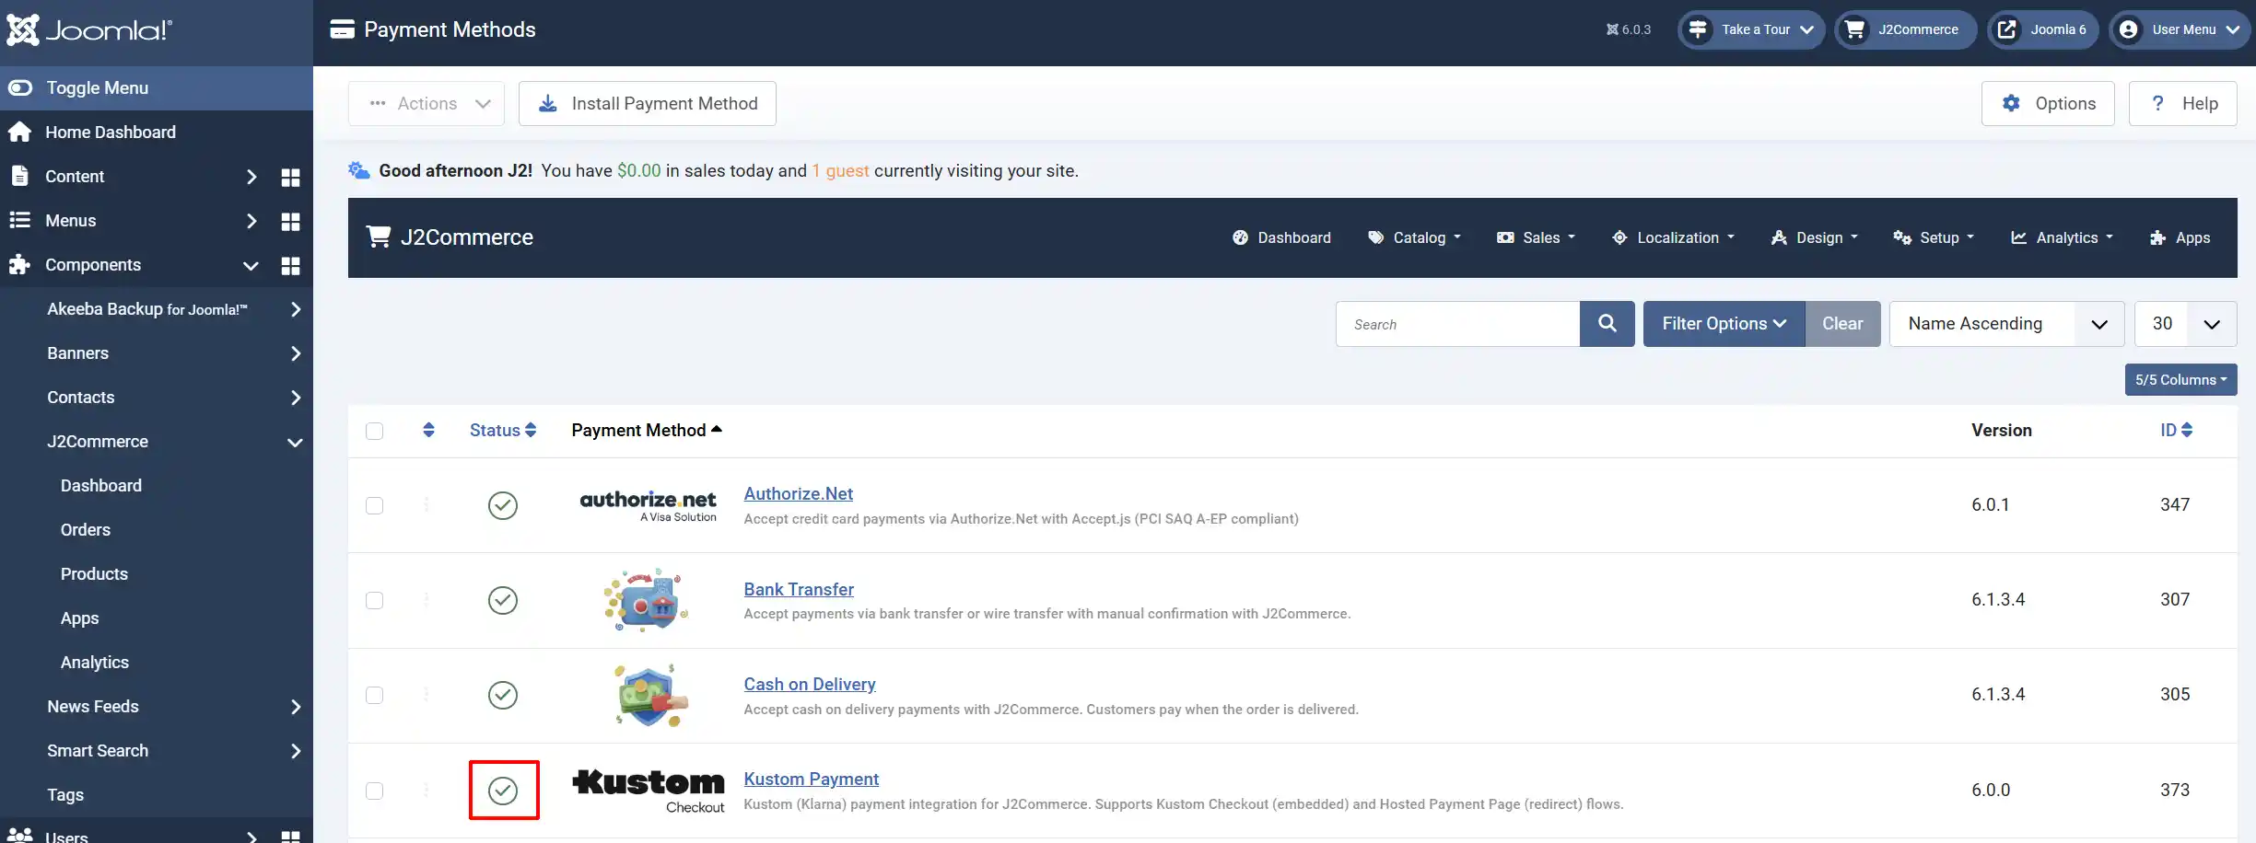Image resolution: width=2256 pixels, height=843 pixels.
Task: Click the weather greeting icon
Action: pyautogui.click(x=359, y=170)
